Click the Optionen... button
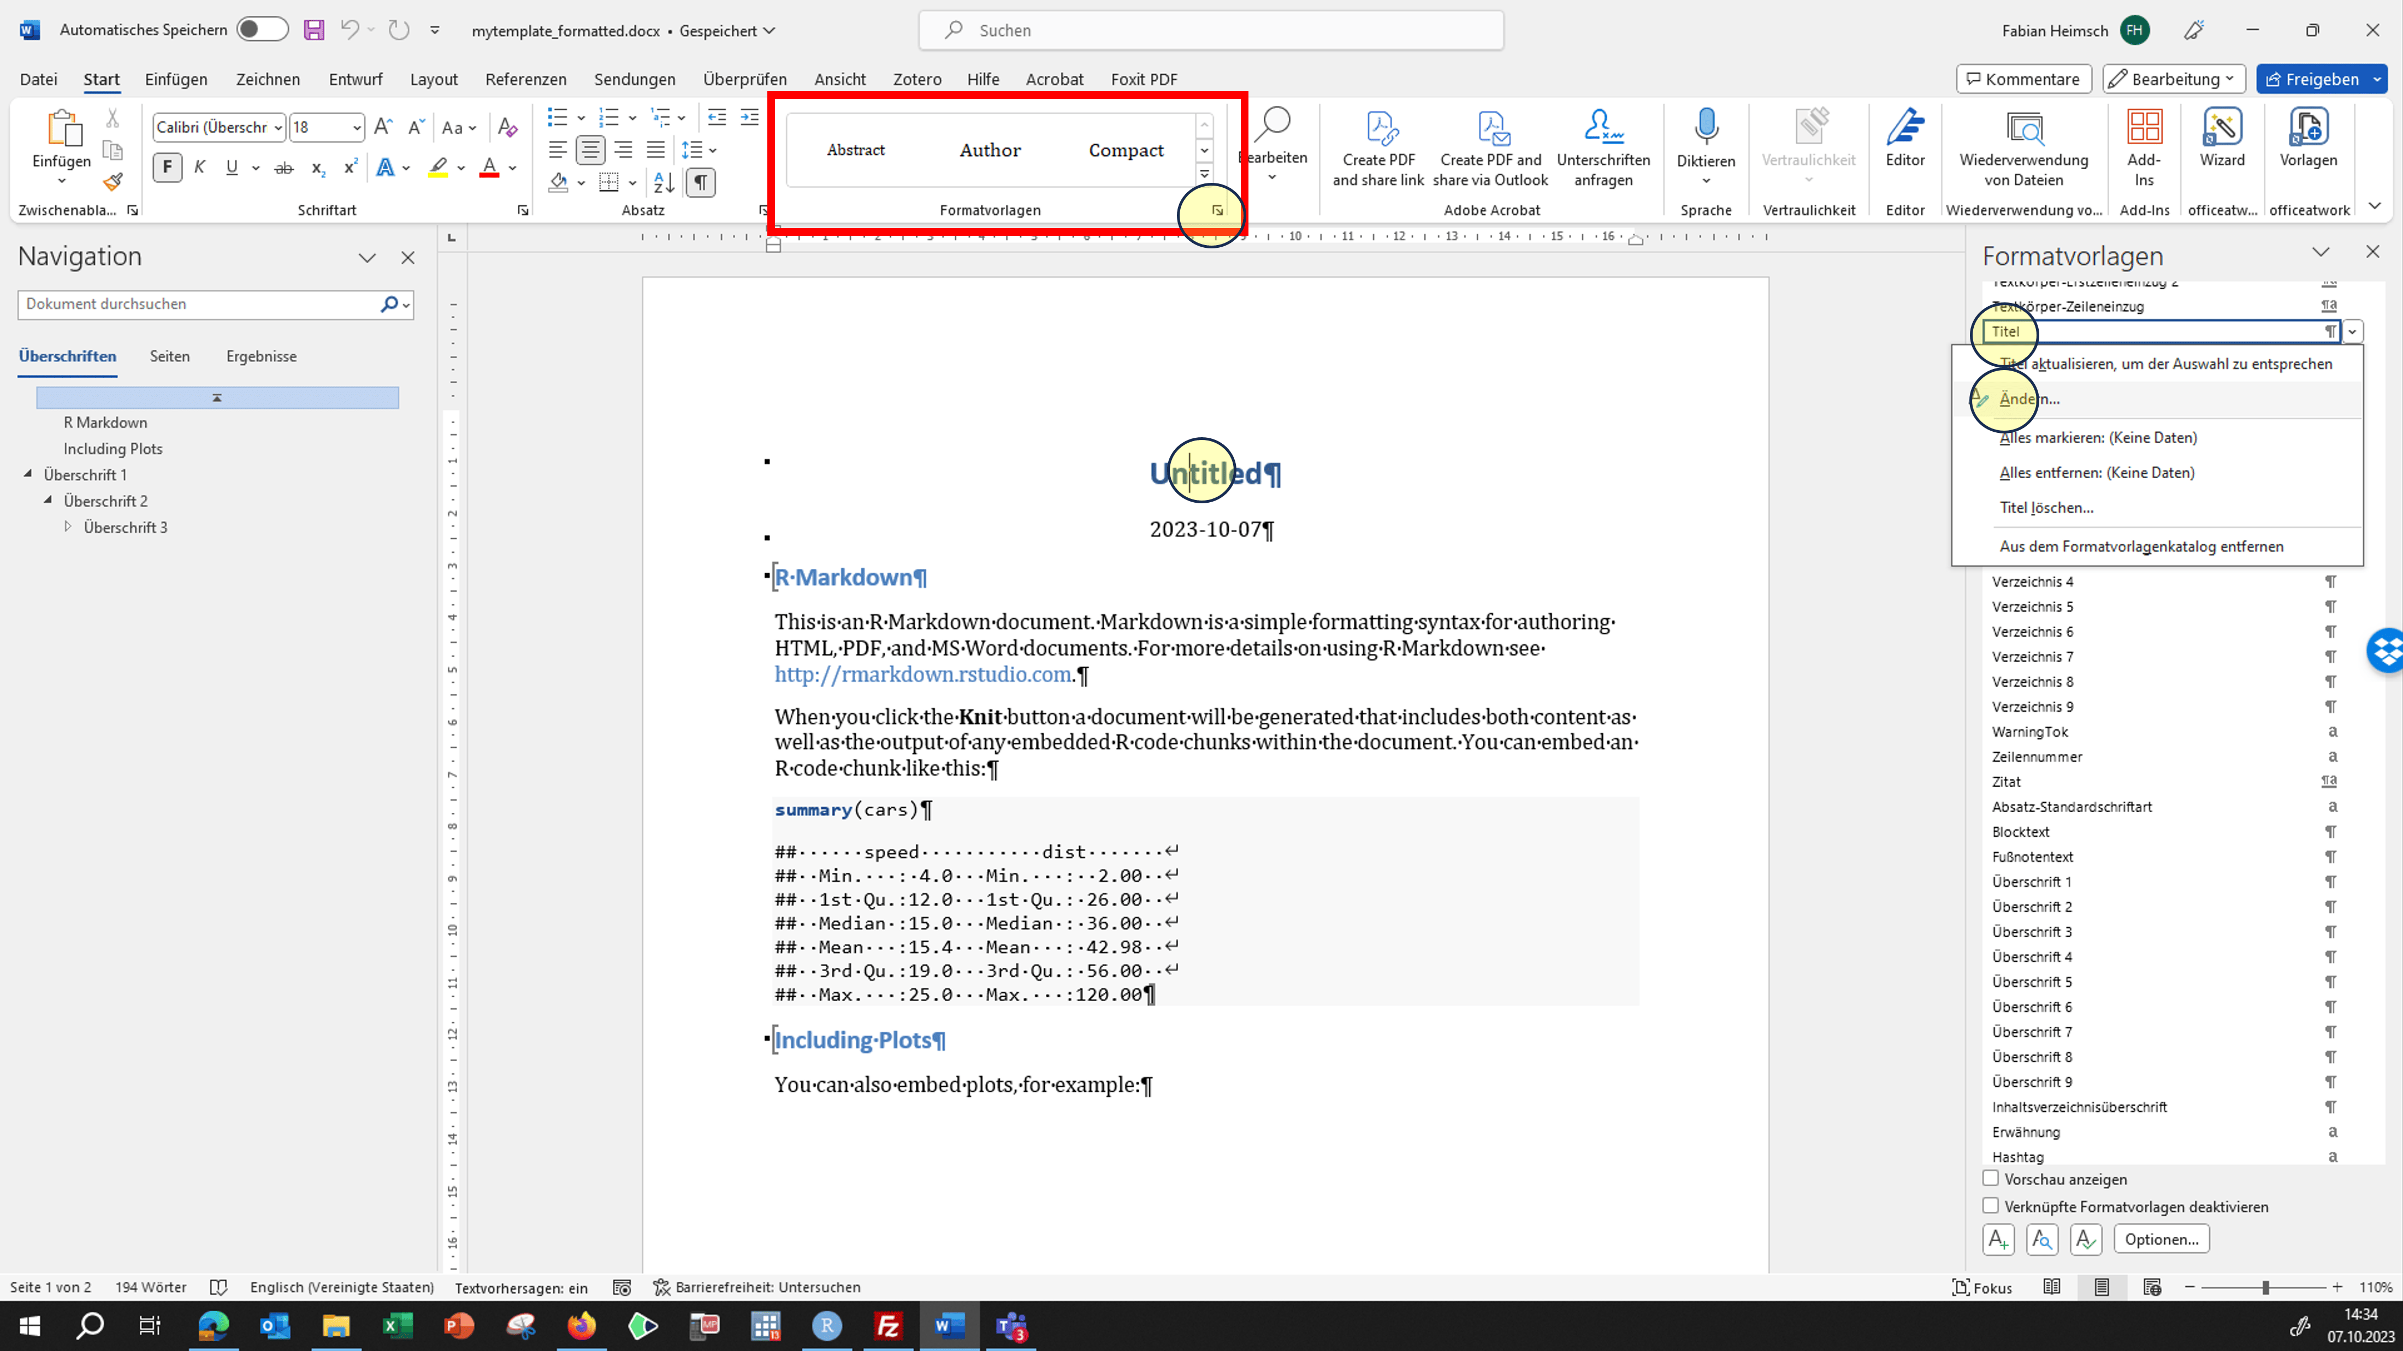This screenshot has height=1351, width=2403. 2161,1239
